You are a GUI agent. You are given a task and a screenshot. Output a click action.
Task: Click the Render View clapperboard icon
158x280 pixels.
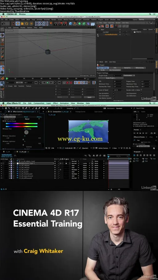click(x=56, y=24)
